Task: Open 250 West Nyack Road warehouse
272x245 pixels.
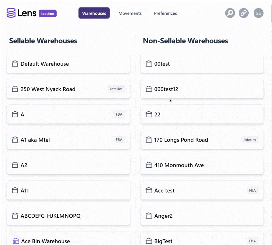Action: point(68,89)
